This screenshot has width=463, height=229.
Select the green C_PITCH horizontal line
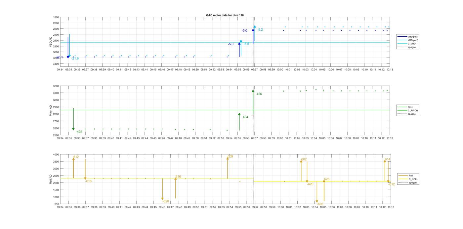pos(225,110)
